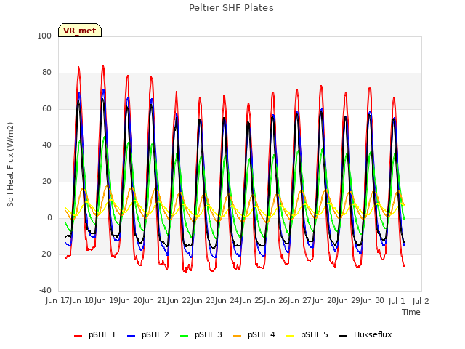465x349 pixels.
Task: Click the pSHF 2 legend label
Action: pyautogui.click(x=155, y=334)
